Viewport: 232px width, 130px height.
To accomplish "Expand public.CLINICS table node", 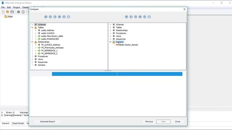I will coord(36,33).
